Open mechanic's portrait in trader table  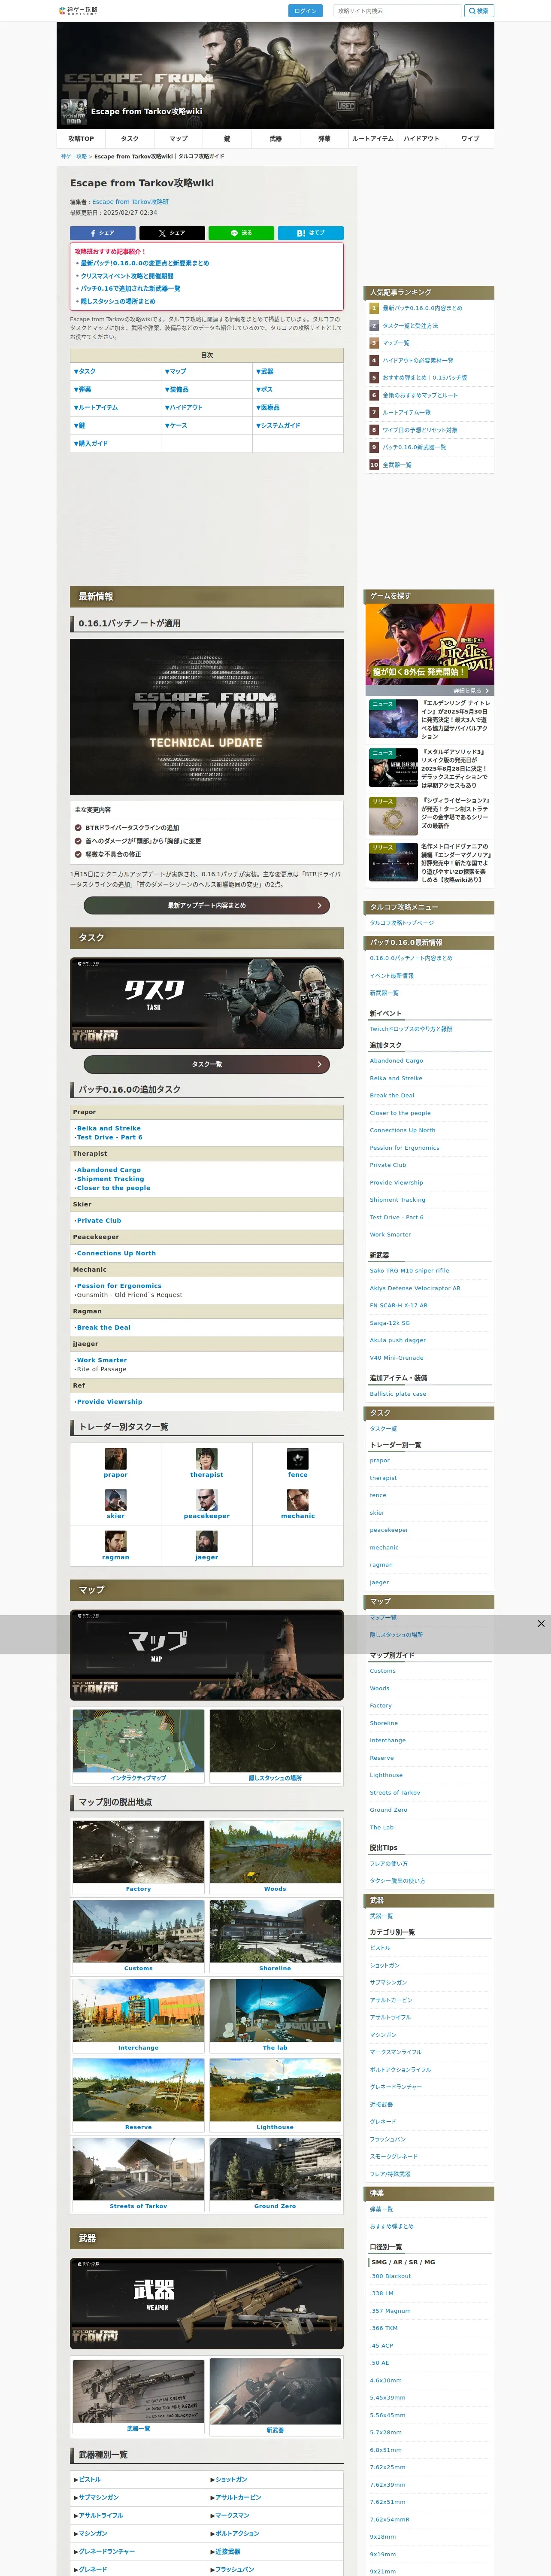coord(298,1500)
